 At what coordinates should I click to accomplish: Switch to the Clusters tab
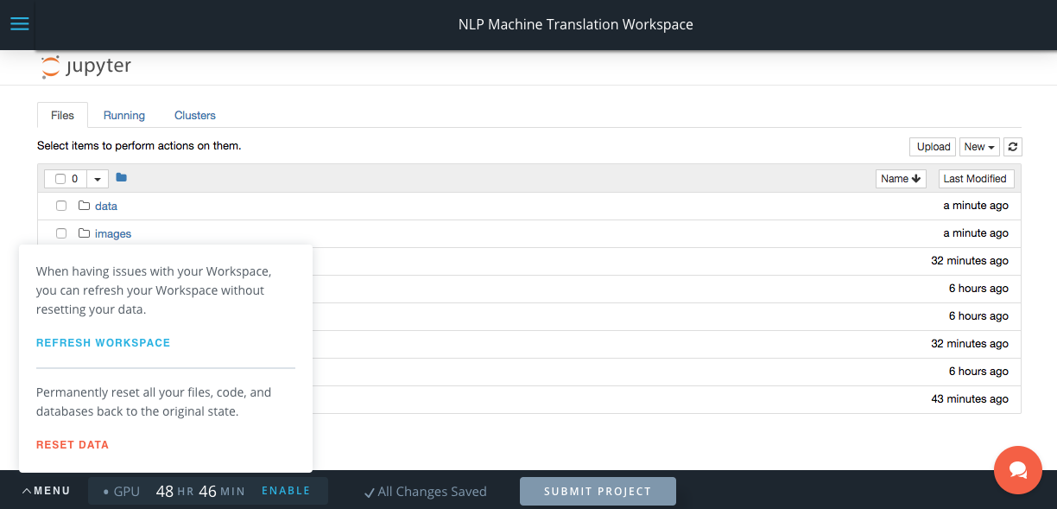pos(195,115)
